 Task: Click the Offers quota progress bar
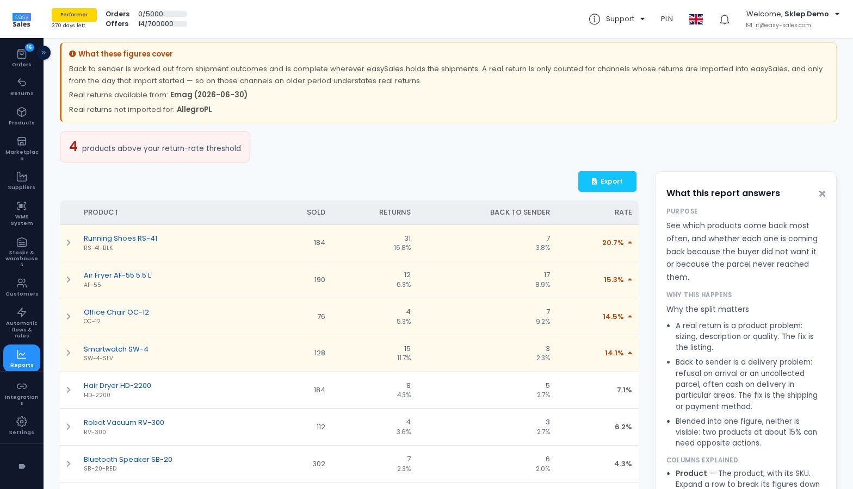pos(163,24)
